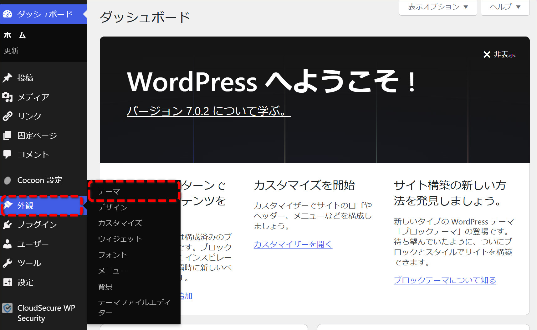Open メニュー in the 外観 submenu
The height and width of the screenshot is (330, 537).
click(x=112, y=271)
